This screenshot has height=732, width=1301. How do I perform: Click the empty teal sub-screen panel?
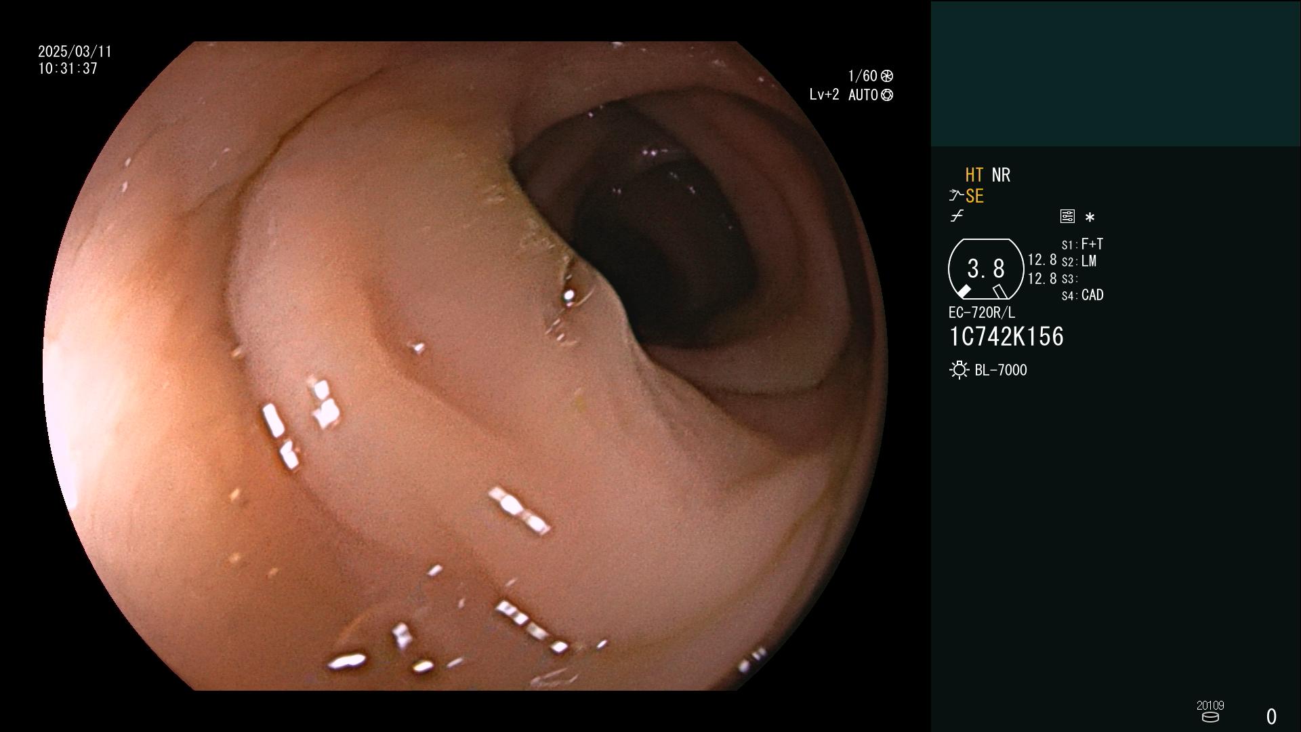(x=1115, y=73)
